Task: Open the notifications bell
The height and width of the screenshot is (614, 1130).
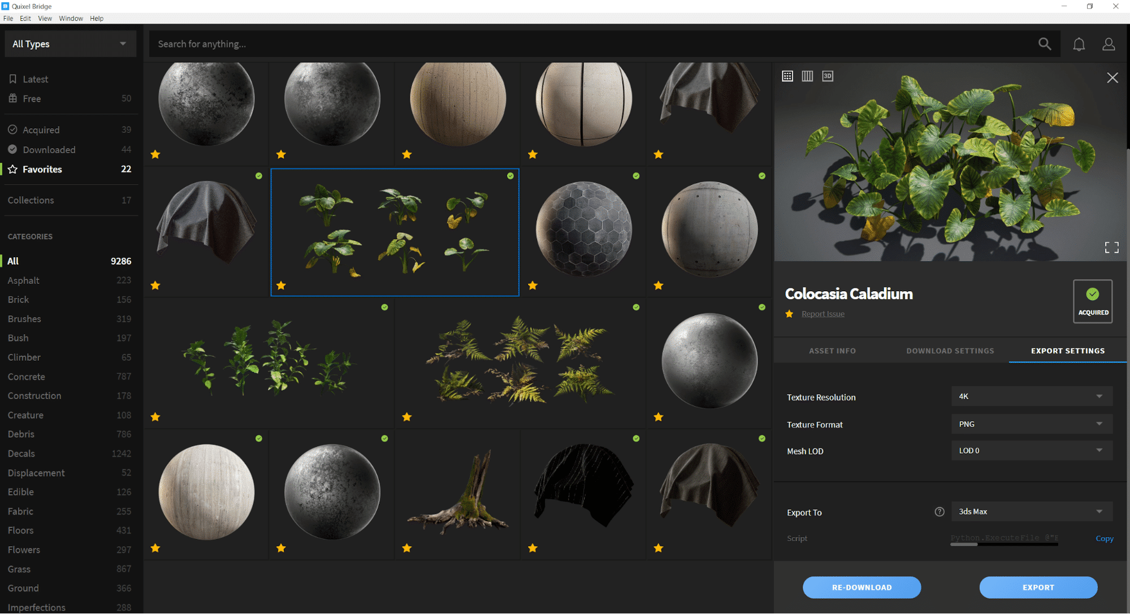Action: [x=1079, y=44]
